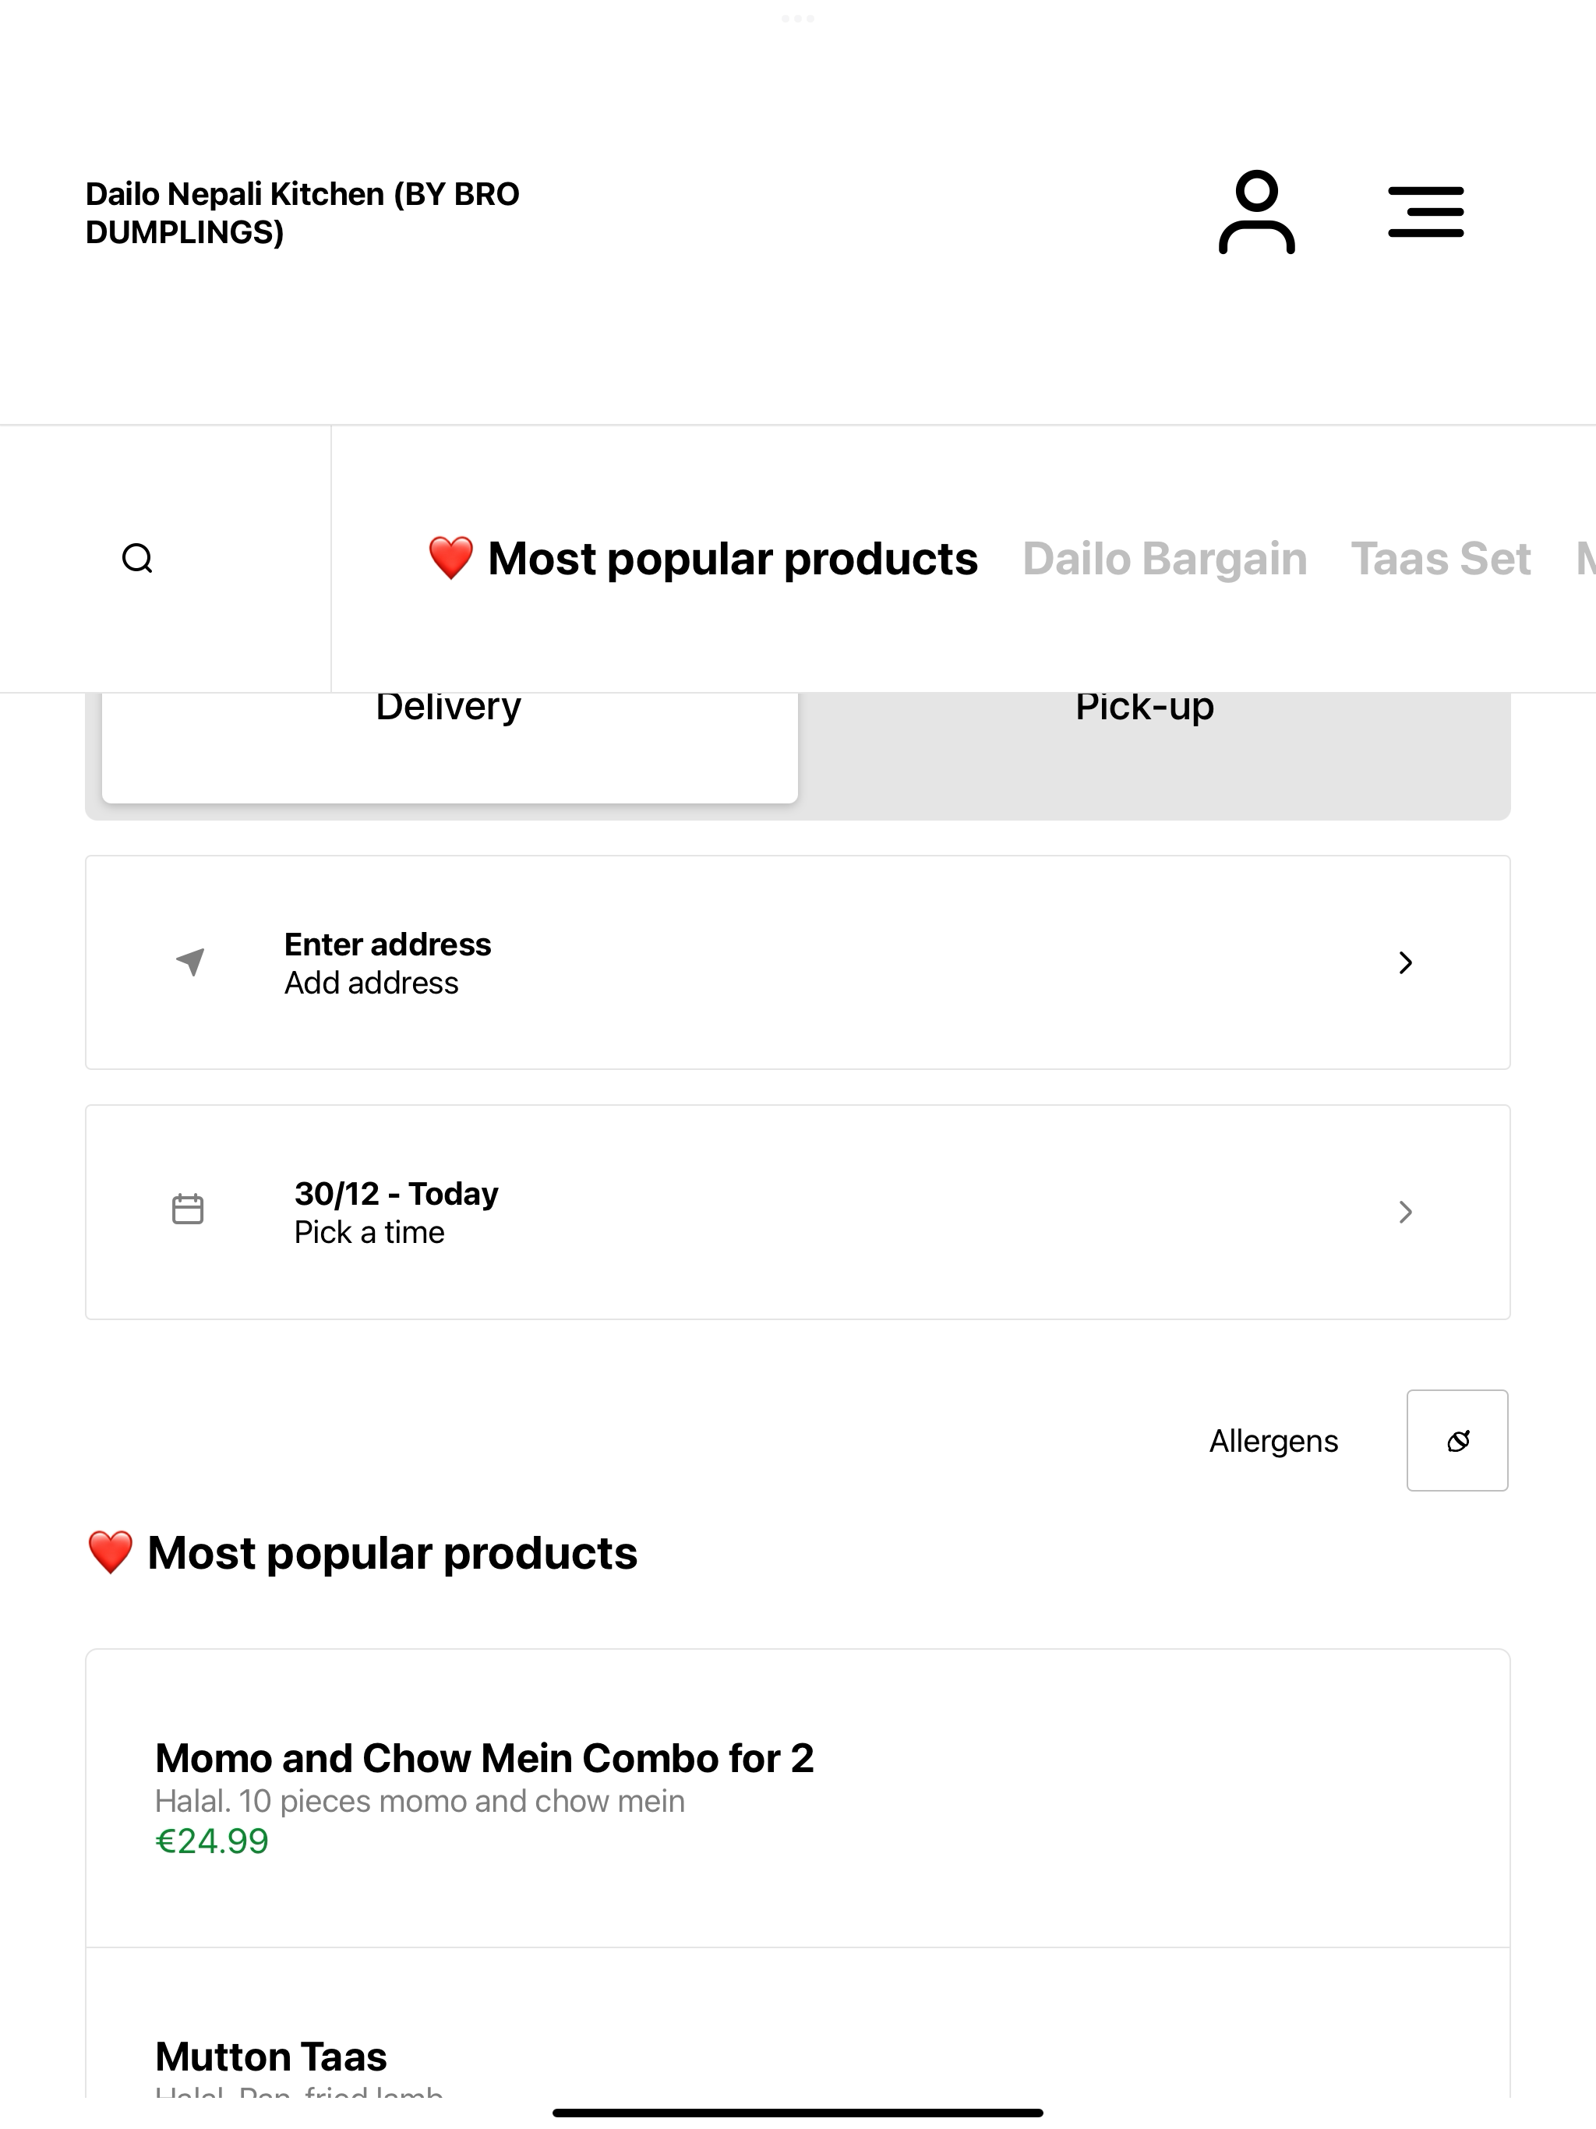Open the Momo and Chow Mein Combo for 2 item
1596x2129 pixels.
798,1798
